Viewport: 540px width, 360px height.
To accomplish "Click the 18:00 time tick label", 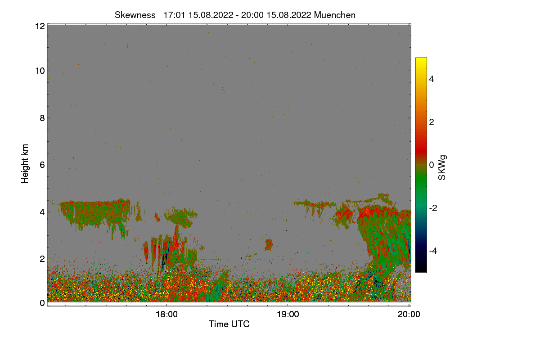I will (x=166, y=315).
